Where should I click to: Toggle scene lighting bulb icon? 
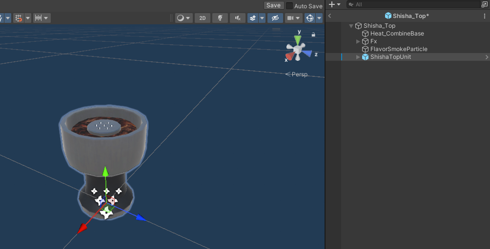(220, 18)
